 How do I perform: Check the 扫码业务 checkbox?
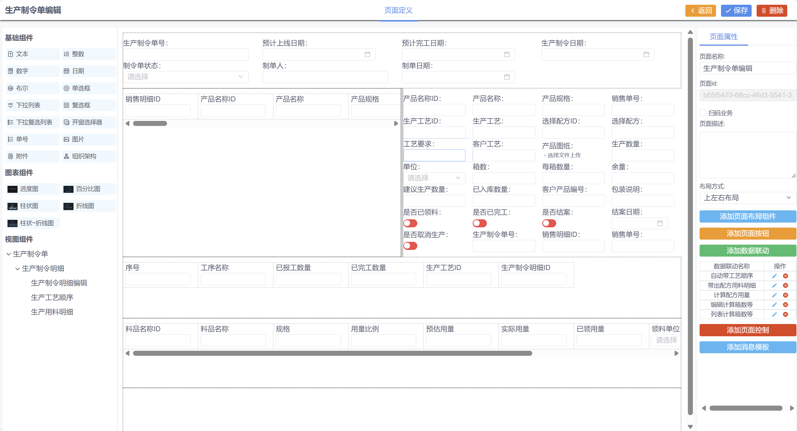pos(703,113)
